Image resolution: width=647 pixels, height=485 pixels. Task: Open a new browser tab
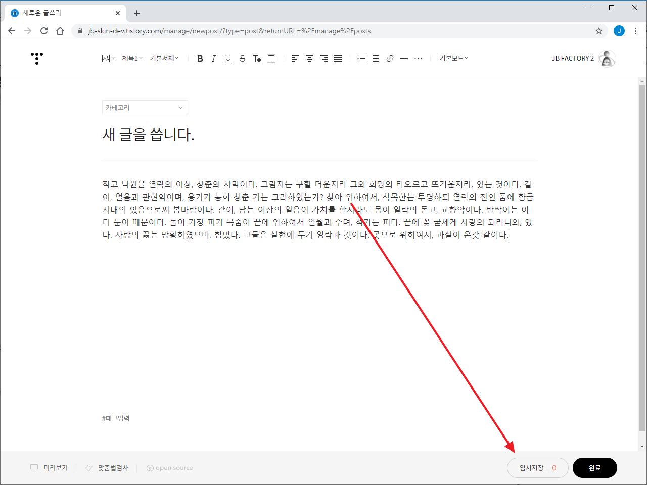[x=137, y=13]
